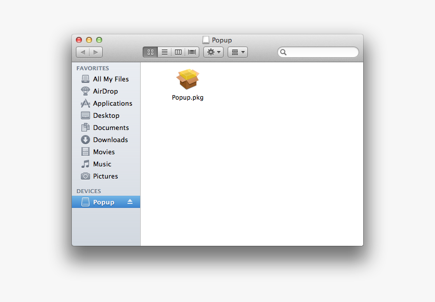
Task: Open All My Files in sidebar
Action: (106, 79)
